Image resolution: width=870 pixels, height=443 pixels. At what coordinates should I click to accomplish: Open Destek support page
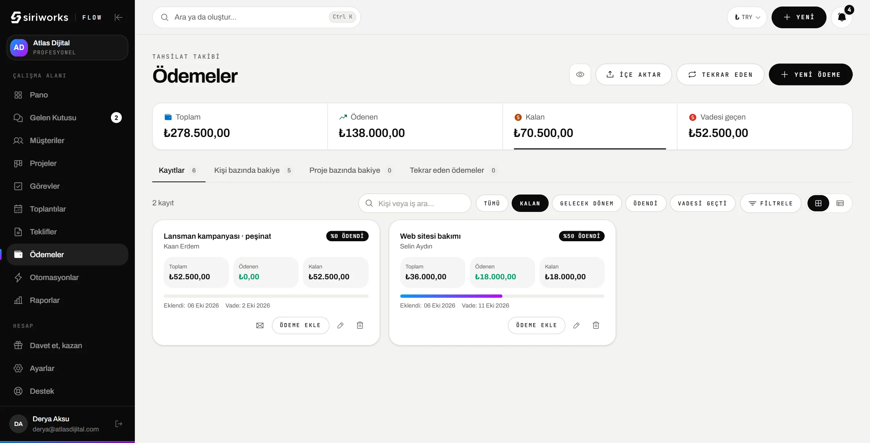coord(67,391)
